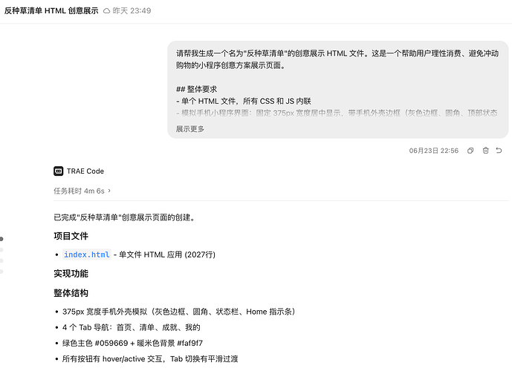Click the ## 整体要求 line in user message

197,89
